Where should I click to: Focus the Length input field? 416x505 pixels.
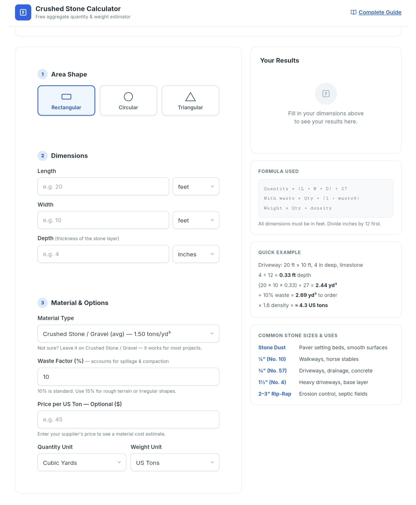103,186
